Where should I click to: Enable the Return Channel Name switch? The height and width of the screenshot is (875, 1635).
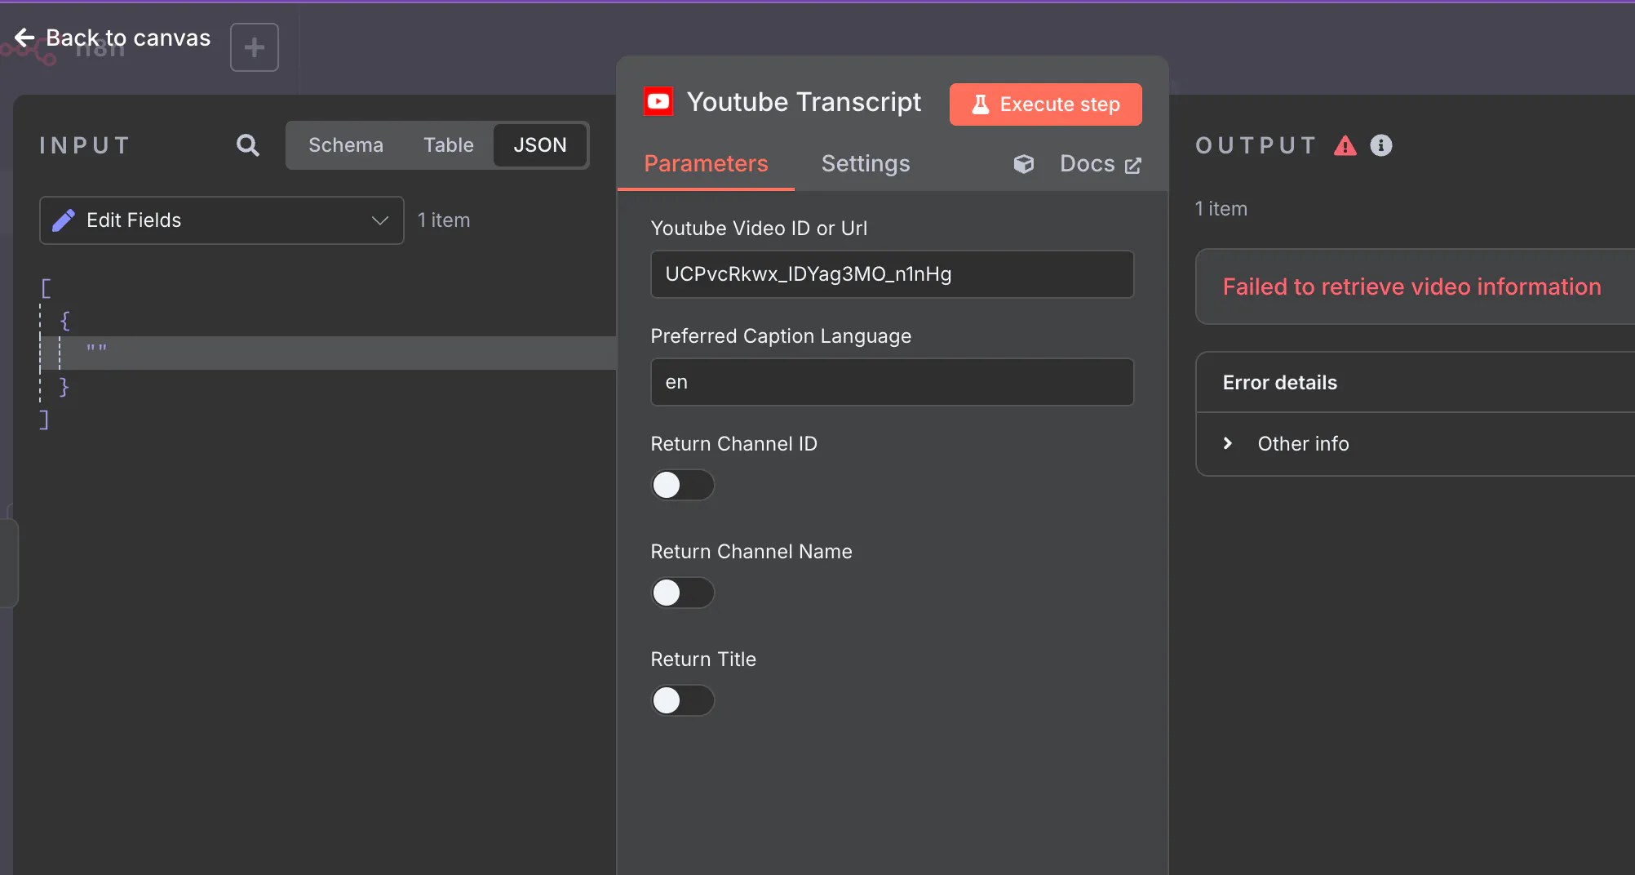pyautogui.click(x=683, y=593)
